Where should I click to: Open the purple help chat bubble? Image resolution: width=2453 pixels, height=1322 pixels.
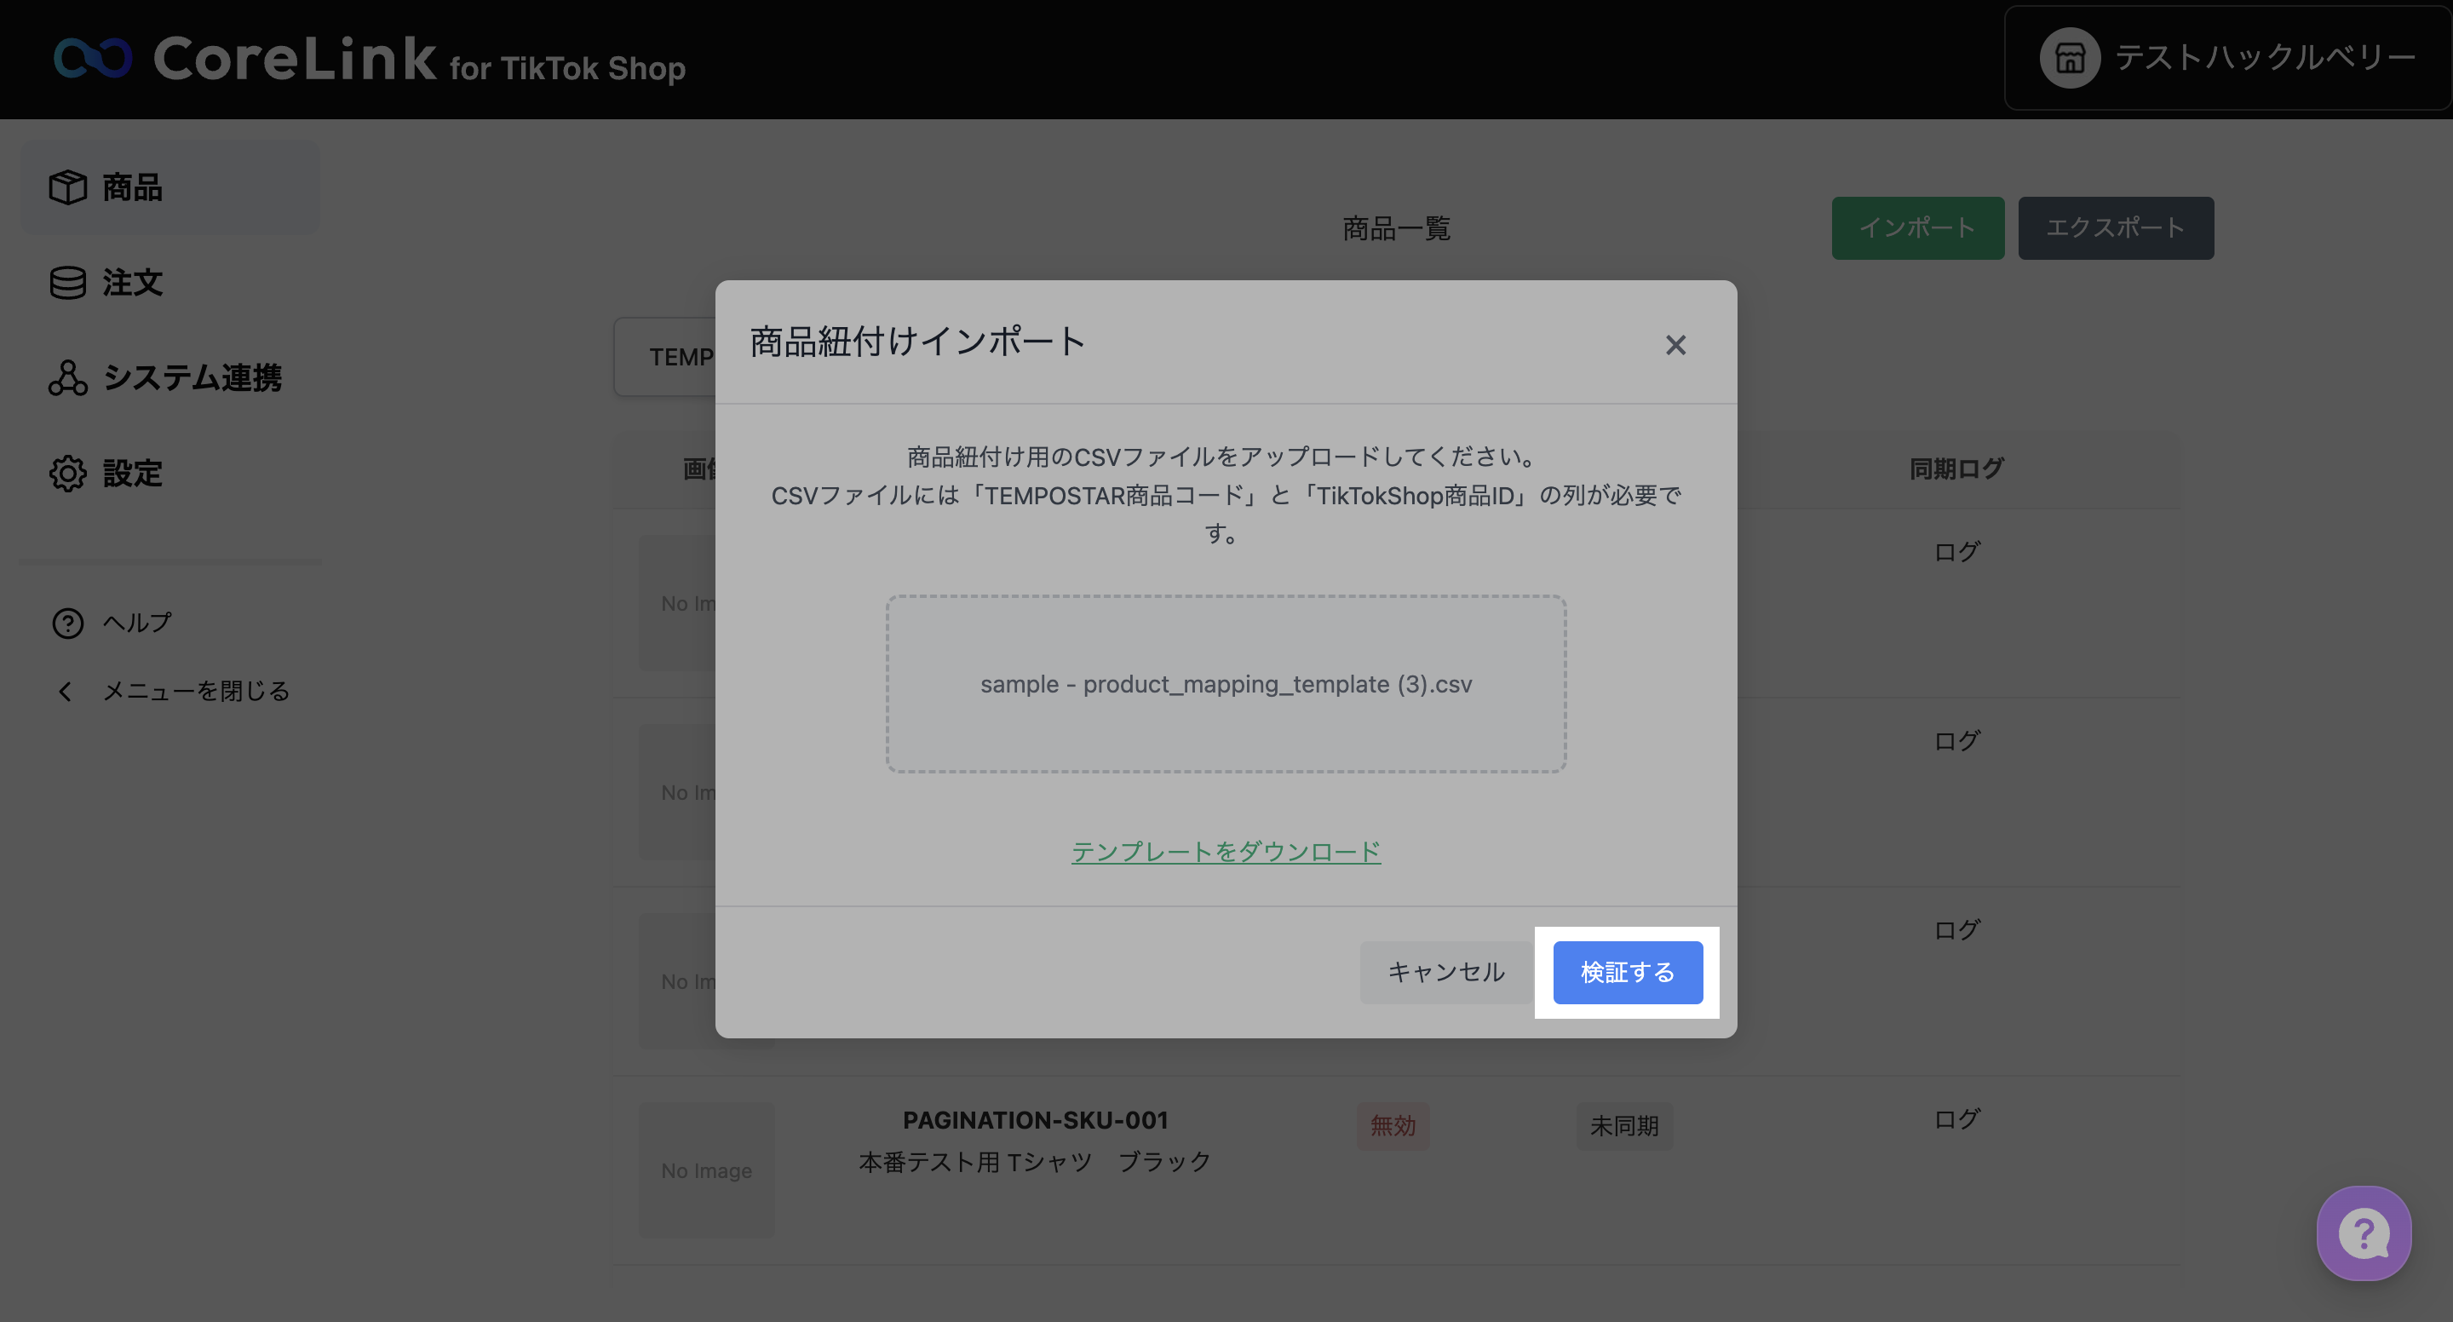point(2364,1233)
